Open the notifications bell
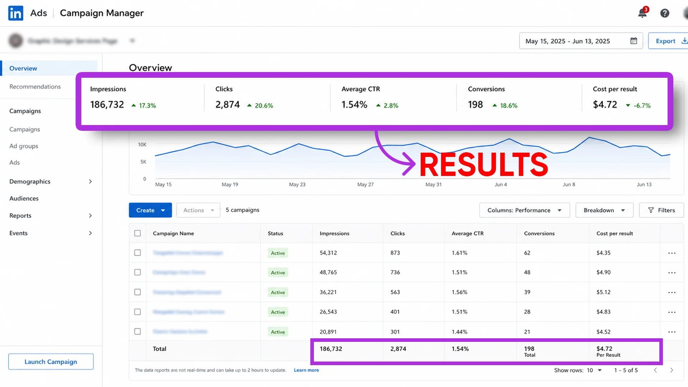The image size is (688, 387). [642, 13]
